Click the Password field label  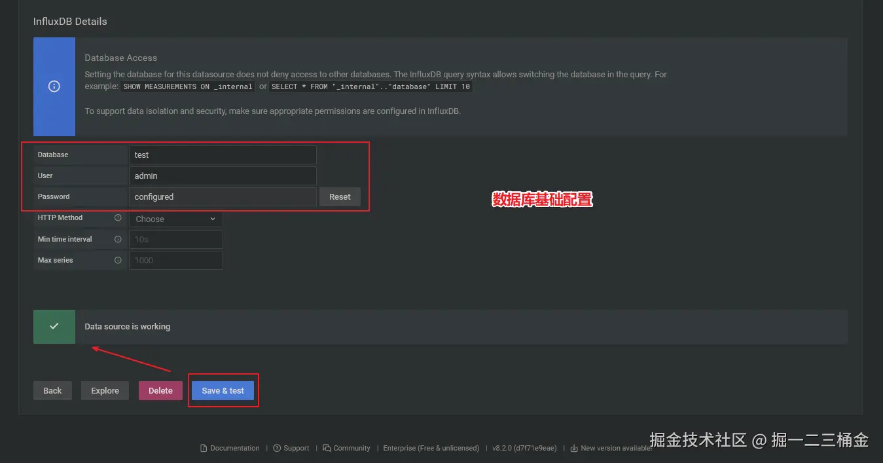54,196
